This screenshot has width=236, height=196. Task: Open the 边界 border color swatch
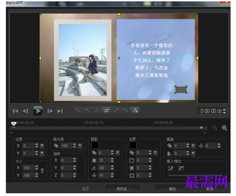[x=133, y=145]
